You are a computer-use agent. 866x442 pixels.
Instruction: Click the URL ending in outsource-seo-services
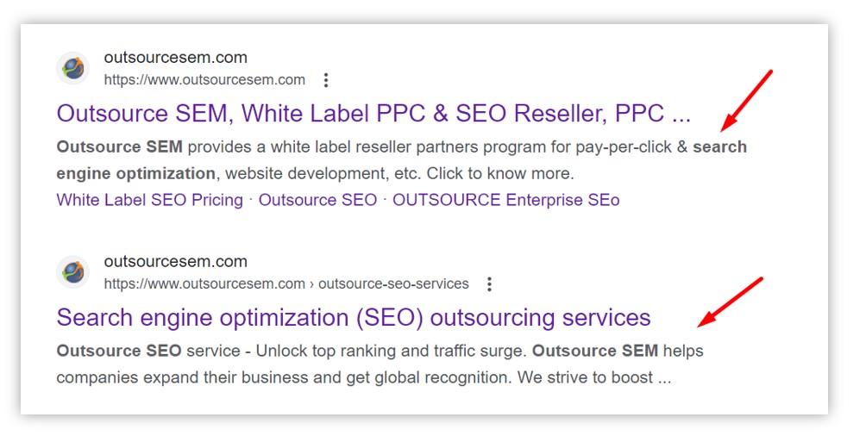tap(286, 283)
